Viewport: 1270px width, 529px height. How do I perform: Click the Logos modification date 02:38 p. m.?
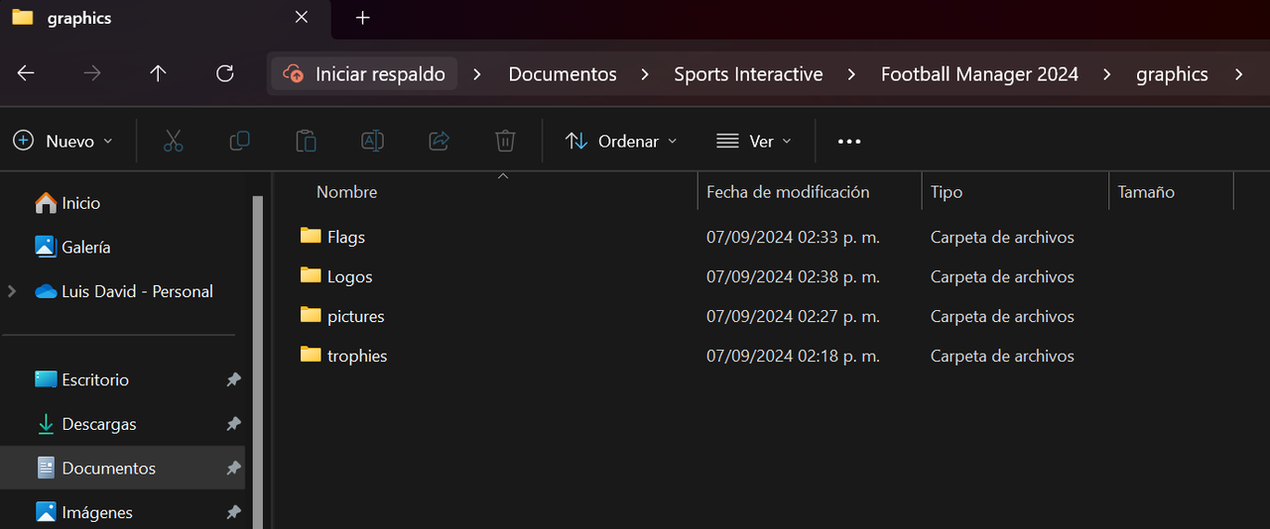tap(793, 276)
